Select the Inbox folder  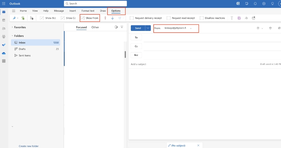click(x=36, y=42)
